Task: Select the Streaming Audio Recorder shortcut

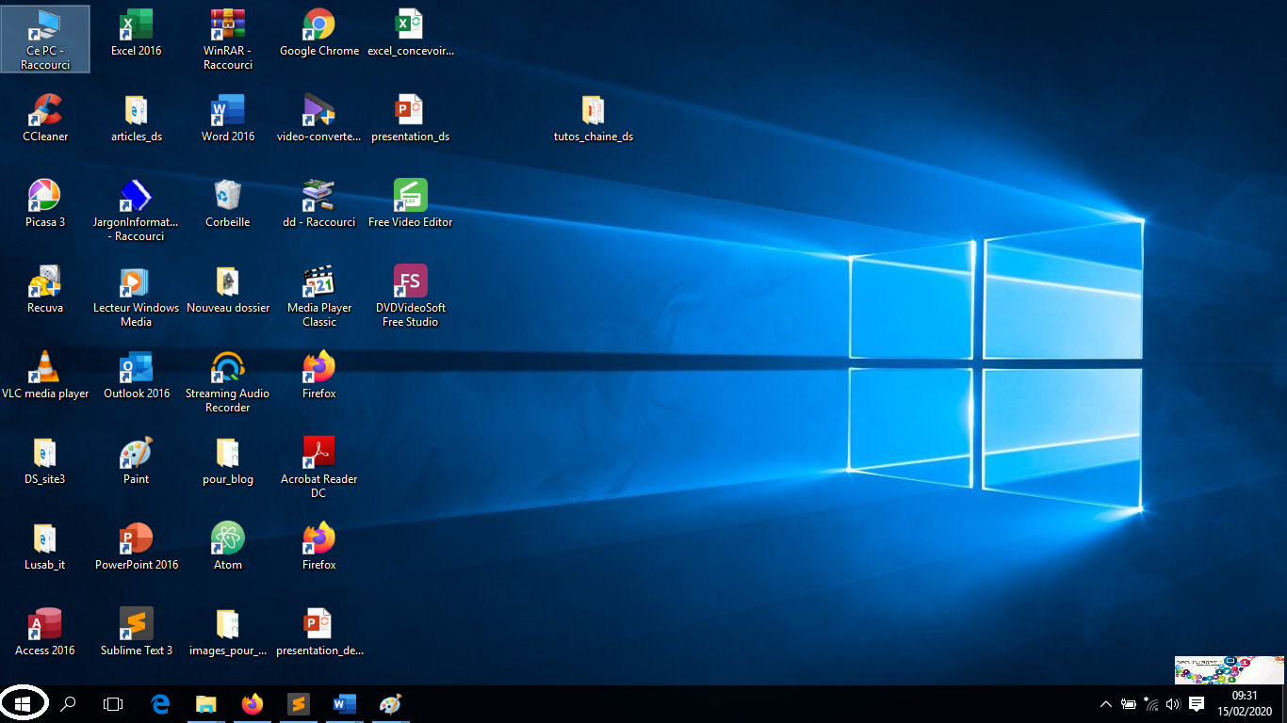Action: pyautogui.click(x=228, y=382)
